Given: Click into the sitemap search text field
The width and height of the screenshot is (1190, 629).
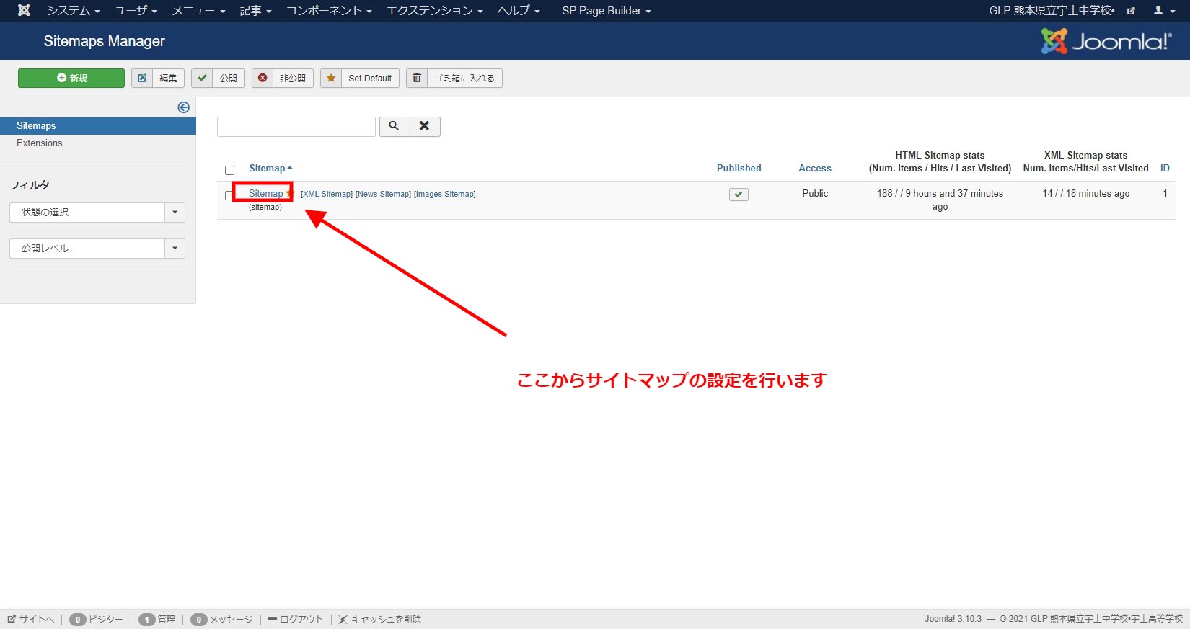Looking at the screenshot, I should tap(296, 127).
